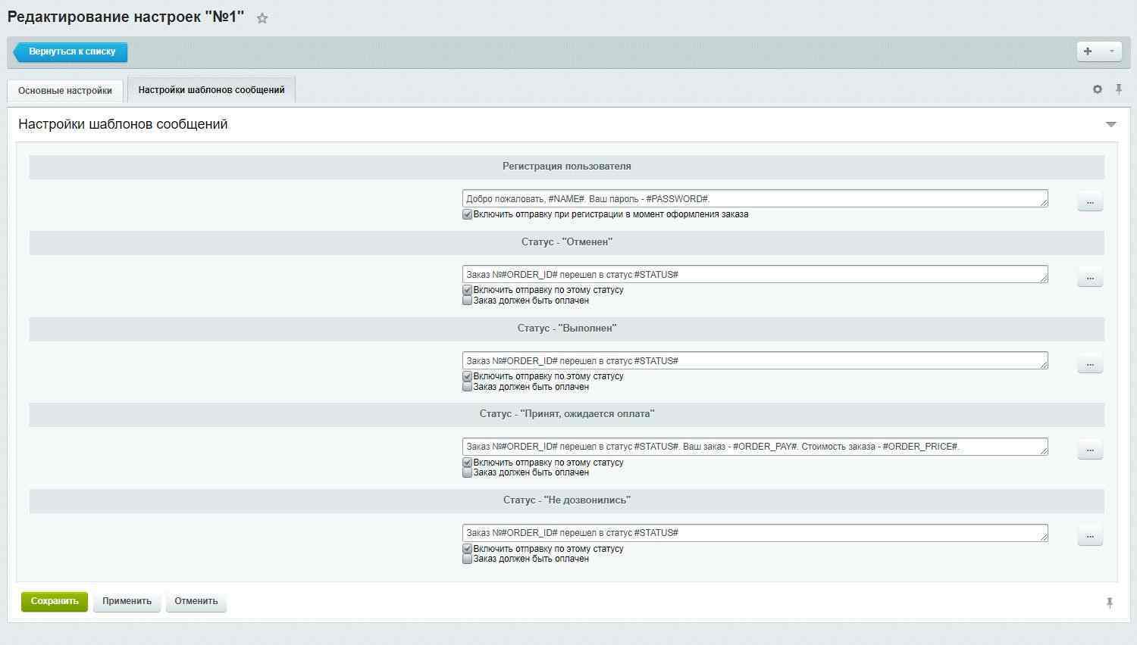Enable order must be paid for Не дозвонились
The height and width of the screenshot is (645, 1137).
pyautogui.click(x=467, y=559)
